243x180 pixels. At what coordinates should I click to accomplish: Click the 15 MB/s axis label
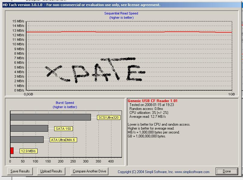(x=18, y=21)
